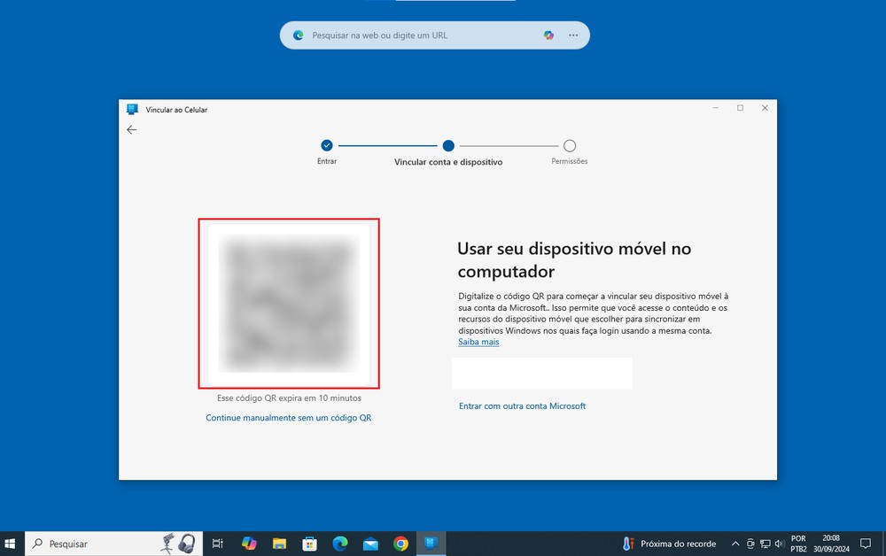Open Task View from the taskbar

point(217,543)
